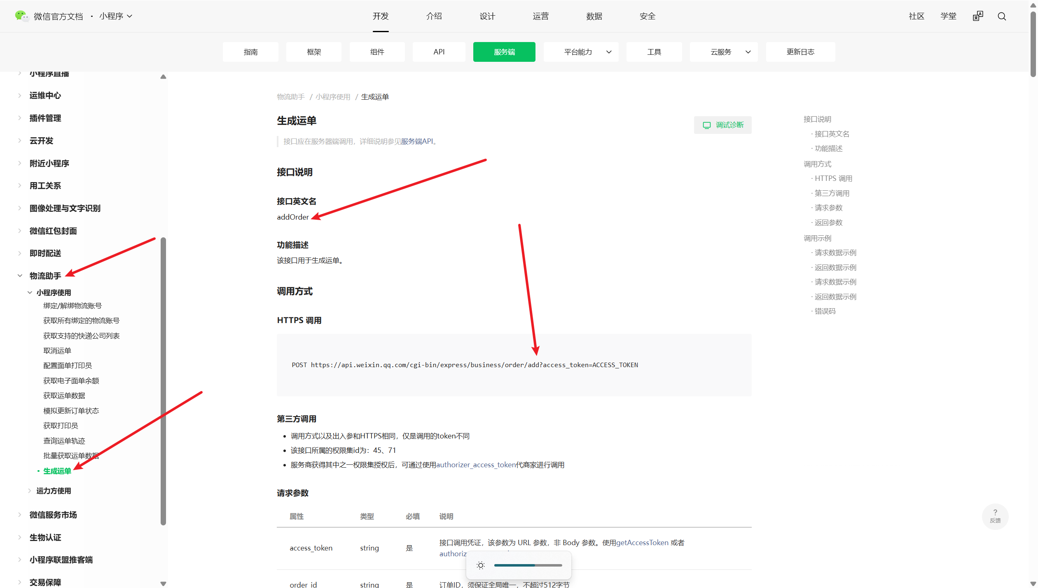1038x588 pixels.
Task: Select 取消运单 in the sidebar
Action: click(x=57, y=351)
